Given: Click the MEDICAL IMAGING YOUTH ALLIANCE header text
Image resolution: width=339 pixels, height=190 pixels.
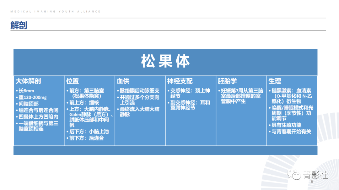Looking at the screenshot, I should (x=55, y=12).
